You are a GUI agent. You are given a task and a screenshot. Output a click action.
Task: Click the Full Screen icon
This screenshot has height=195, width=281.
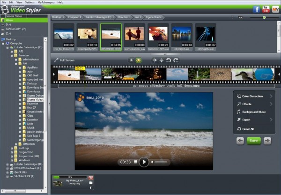point(56,60)
